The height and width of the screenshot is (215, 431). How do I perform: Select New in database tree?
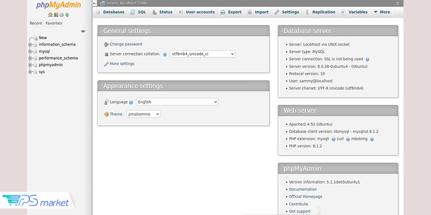[43, 38]
